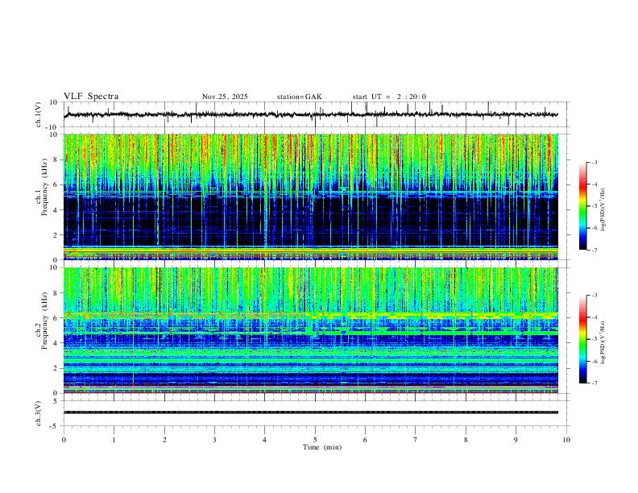
Task: Click the "VLF Spectra" title text
Action: tap(91, 97)
